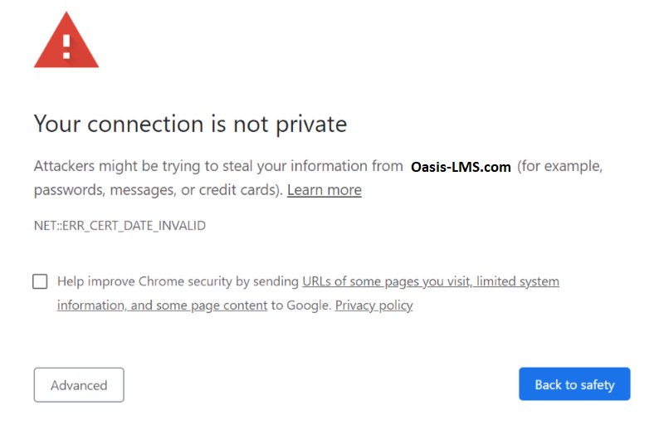The image size is (654, 430).
Task: Click 'limited system' at the link's line end
Action: (x=518, y=281)
